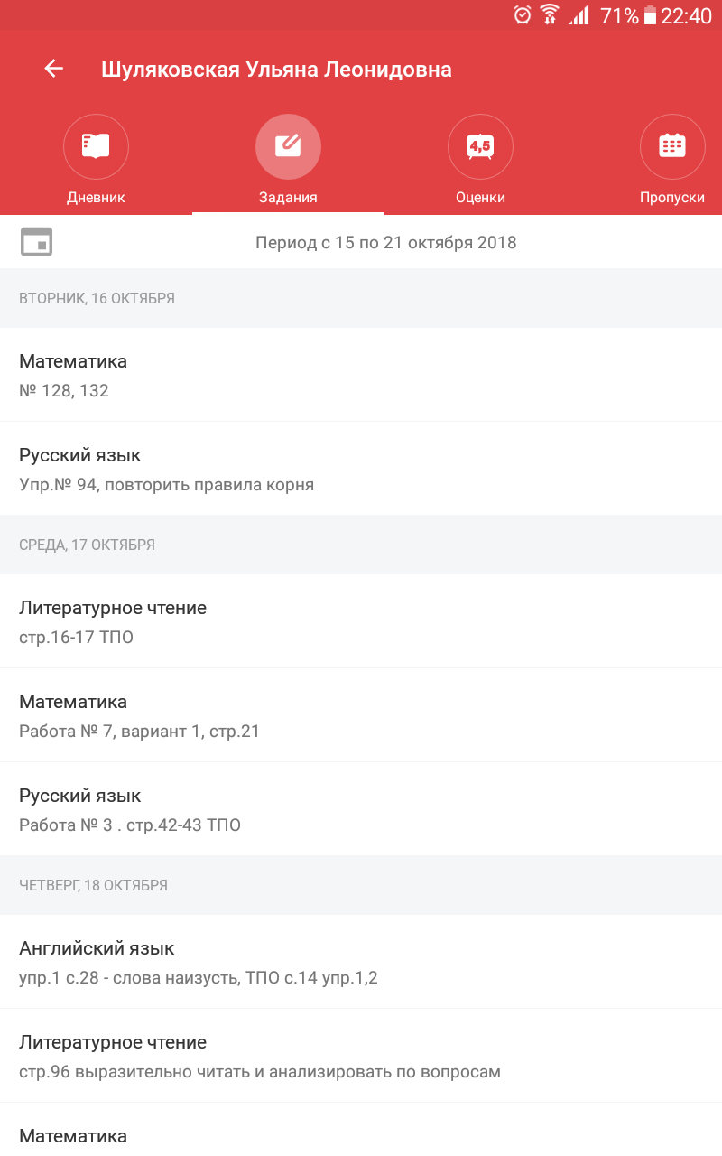Viewport: 722px width, 1156px height.
Task: Tap the alarm clock status icon
Action: (x=523, y=15)
